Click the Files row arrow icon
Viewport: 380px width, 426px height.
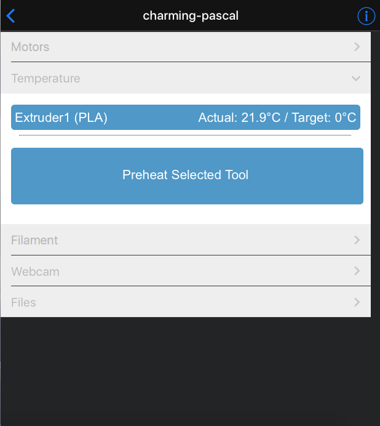pyautogui.click(x=357, y=302)
